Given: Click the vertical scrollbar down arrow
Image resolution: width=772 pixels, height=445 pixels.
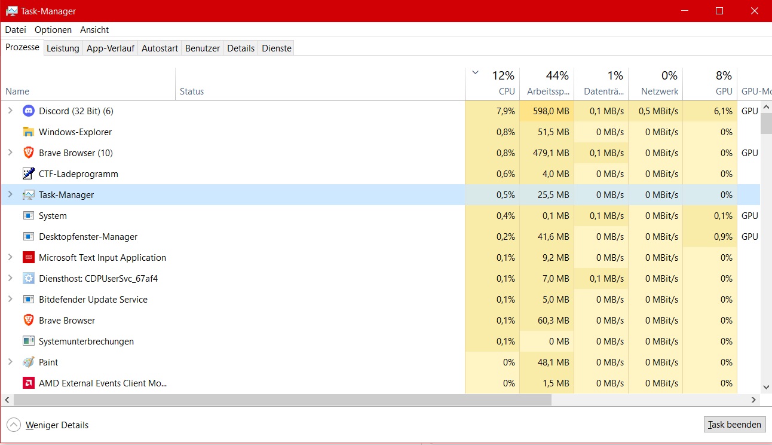Looking at the screenshot, I should (x=766, y=388).
